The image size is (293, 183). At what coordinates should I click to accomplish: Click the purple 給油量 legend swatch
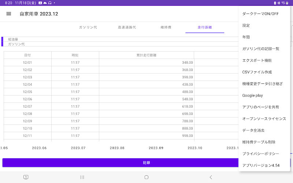[x=2, y=39]
